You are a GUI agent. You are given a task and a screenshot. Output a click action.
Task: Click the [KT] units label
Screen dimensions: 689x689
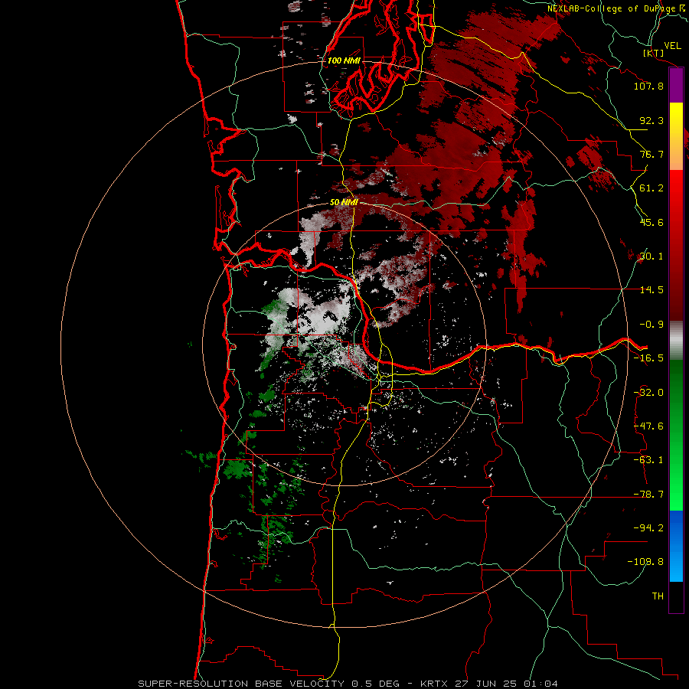(x=654, y=53)
